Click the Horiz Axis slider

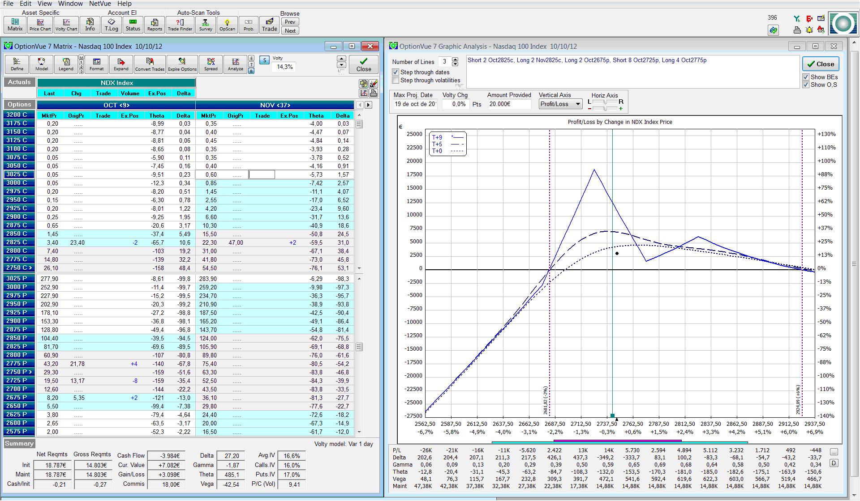click(x=605, y=102)
